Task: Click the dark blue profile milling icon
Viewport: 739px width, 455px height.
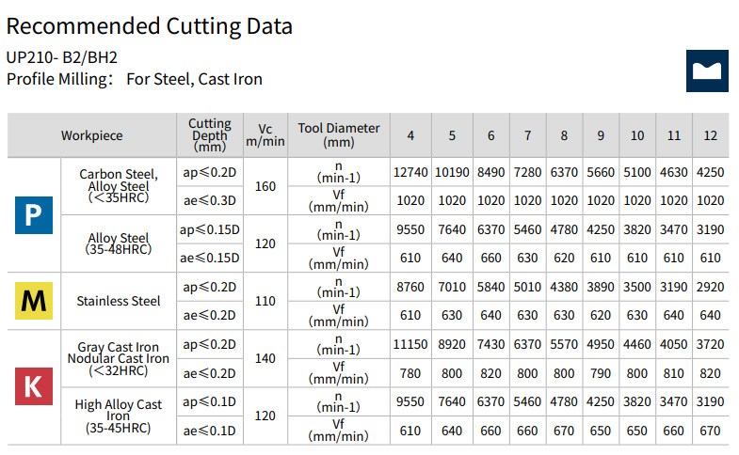Action: tap(706, 71)
